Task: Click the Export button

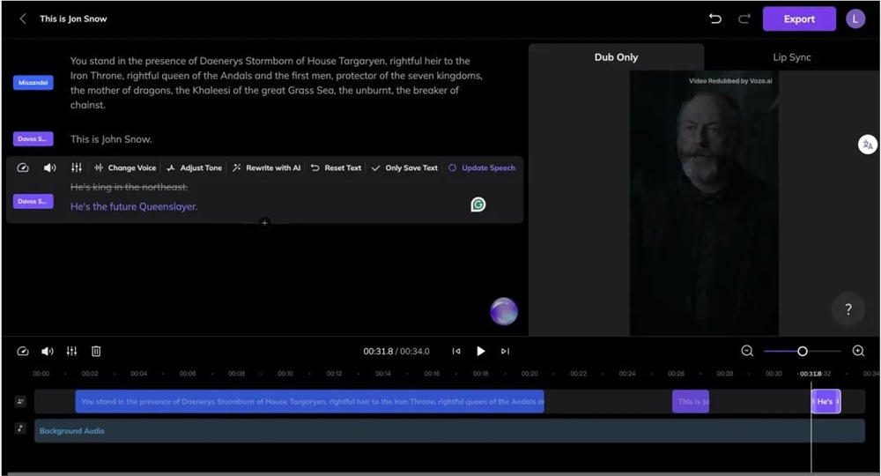Action: click(x=799, y=19)
